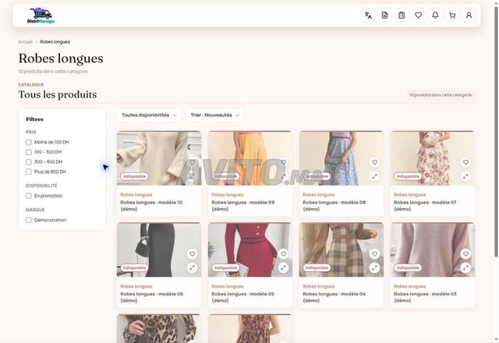This screenshot has height=343, width=499.
Task: Open the notifications bell icon
Action: (x=435, y=16)
